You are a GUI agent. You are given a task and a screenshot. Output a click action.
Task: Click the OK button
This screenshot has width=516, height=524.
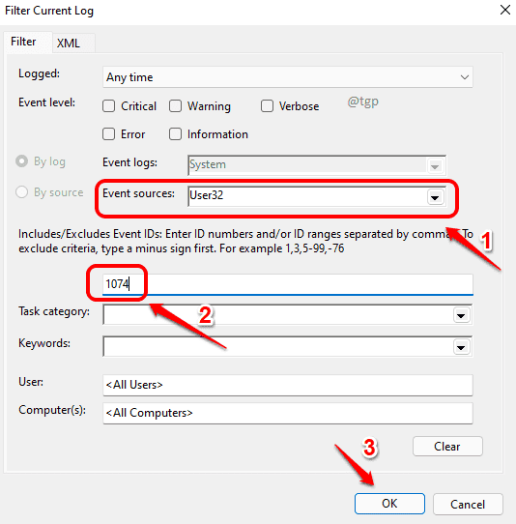tap(389, 504)
